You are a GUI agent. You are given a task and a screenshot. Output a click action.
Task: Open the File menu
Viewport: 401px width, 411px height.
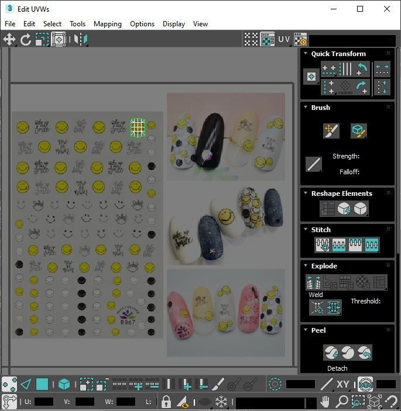[10, 24]
